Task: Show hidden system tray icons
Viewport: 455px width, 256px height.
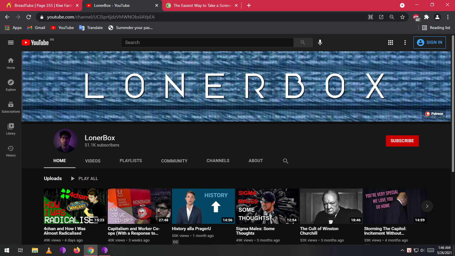Action: (x=402, y=250)
